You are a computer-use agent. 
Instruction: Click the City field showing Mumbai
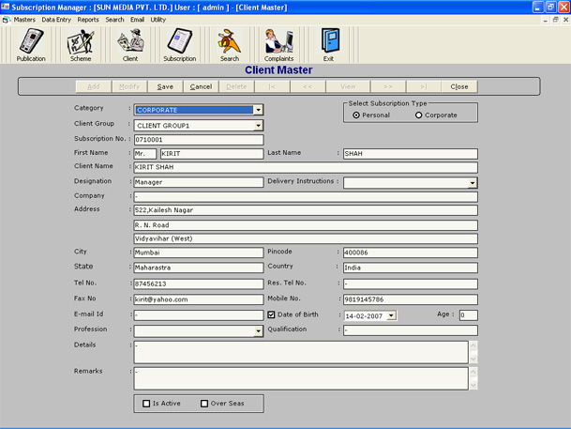pos(199,253)
